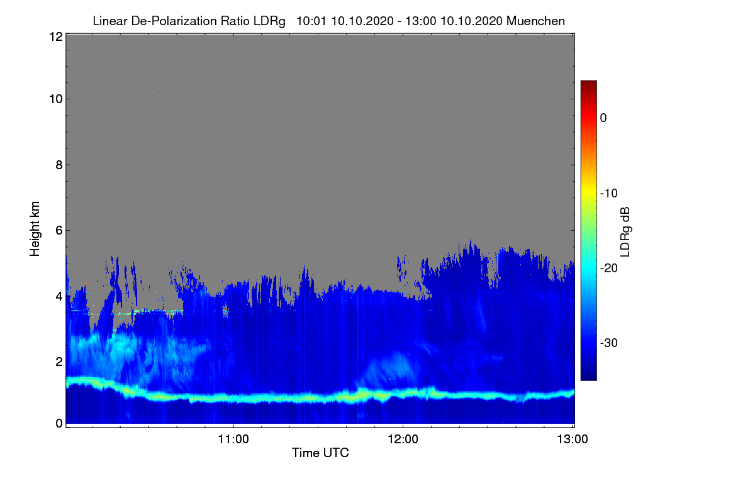Click the 'Height km' y-axis label
This screenshot has height=503, width=755.
tap(35, 230)
